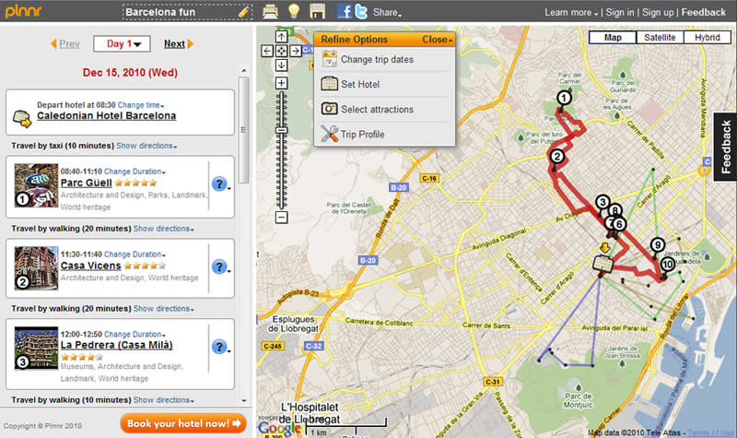This screenshot has width=737, height=438.
Task: Open help for Parc Güell question icon
Action: tap(219, 183)
